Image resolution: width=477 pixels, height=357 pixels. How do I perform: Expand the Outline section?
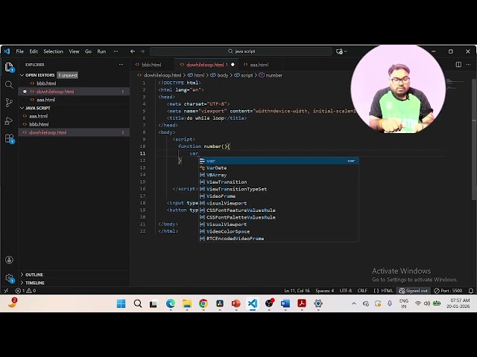pyautogui.click(x=22, y=274)
